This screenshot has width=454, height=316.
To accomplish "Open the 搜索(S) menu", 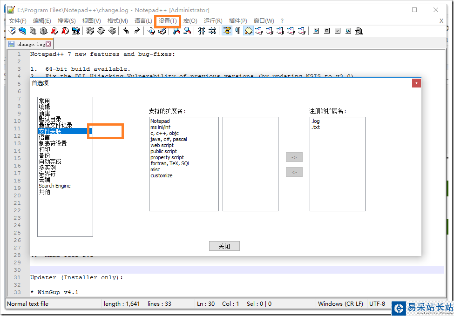I will tap(67, 21).
